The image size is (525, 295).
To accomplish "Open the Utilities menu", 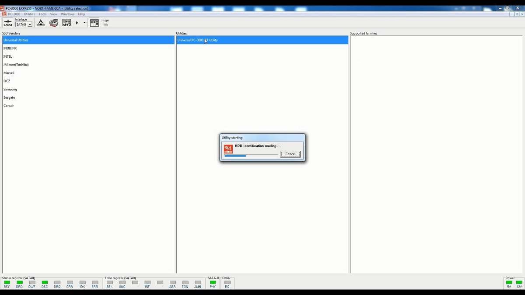I will (29, 14).
